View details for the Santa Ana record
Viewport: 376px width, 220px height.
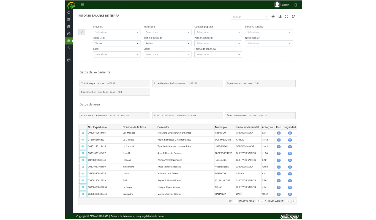83,194
